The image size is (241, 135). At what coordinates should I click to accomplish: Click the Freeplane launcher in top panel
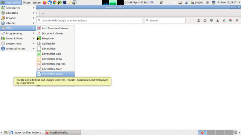[x=59, y=3]
